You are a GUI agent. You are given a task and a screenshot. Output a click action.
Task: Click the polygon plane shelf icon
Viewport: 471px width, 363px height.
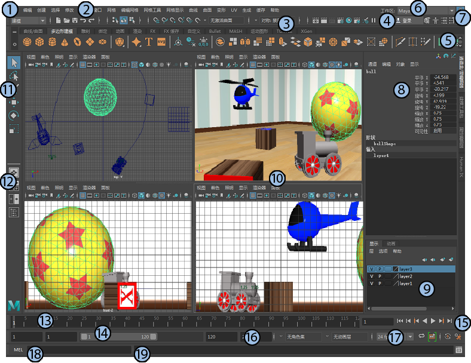tap(90, 42)
